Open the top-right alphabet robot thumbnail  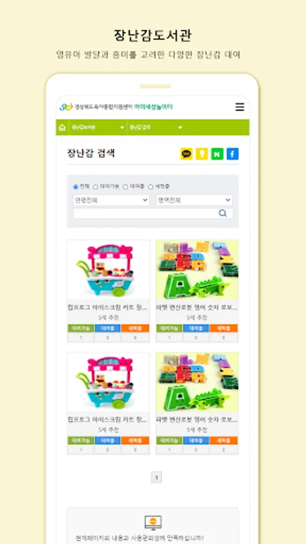[197, 270]
